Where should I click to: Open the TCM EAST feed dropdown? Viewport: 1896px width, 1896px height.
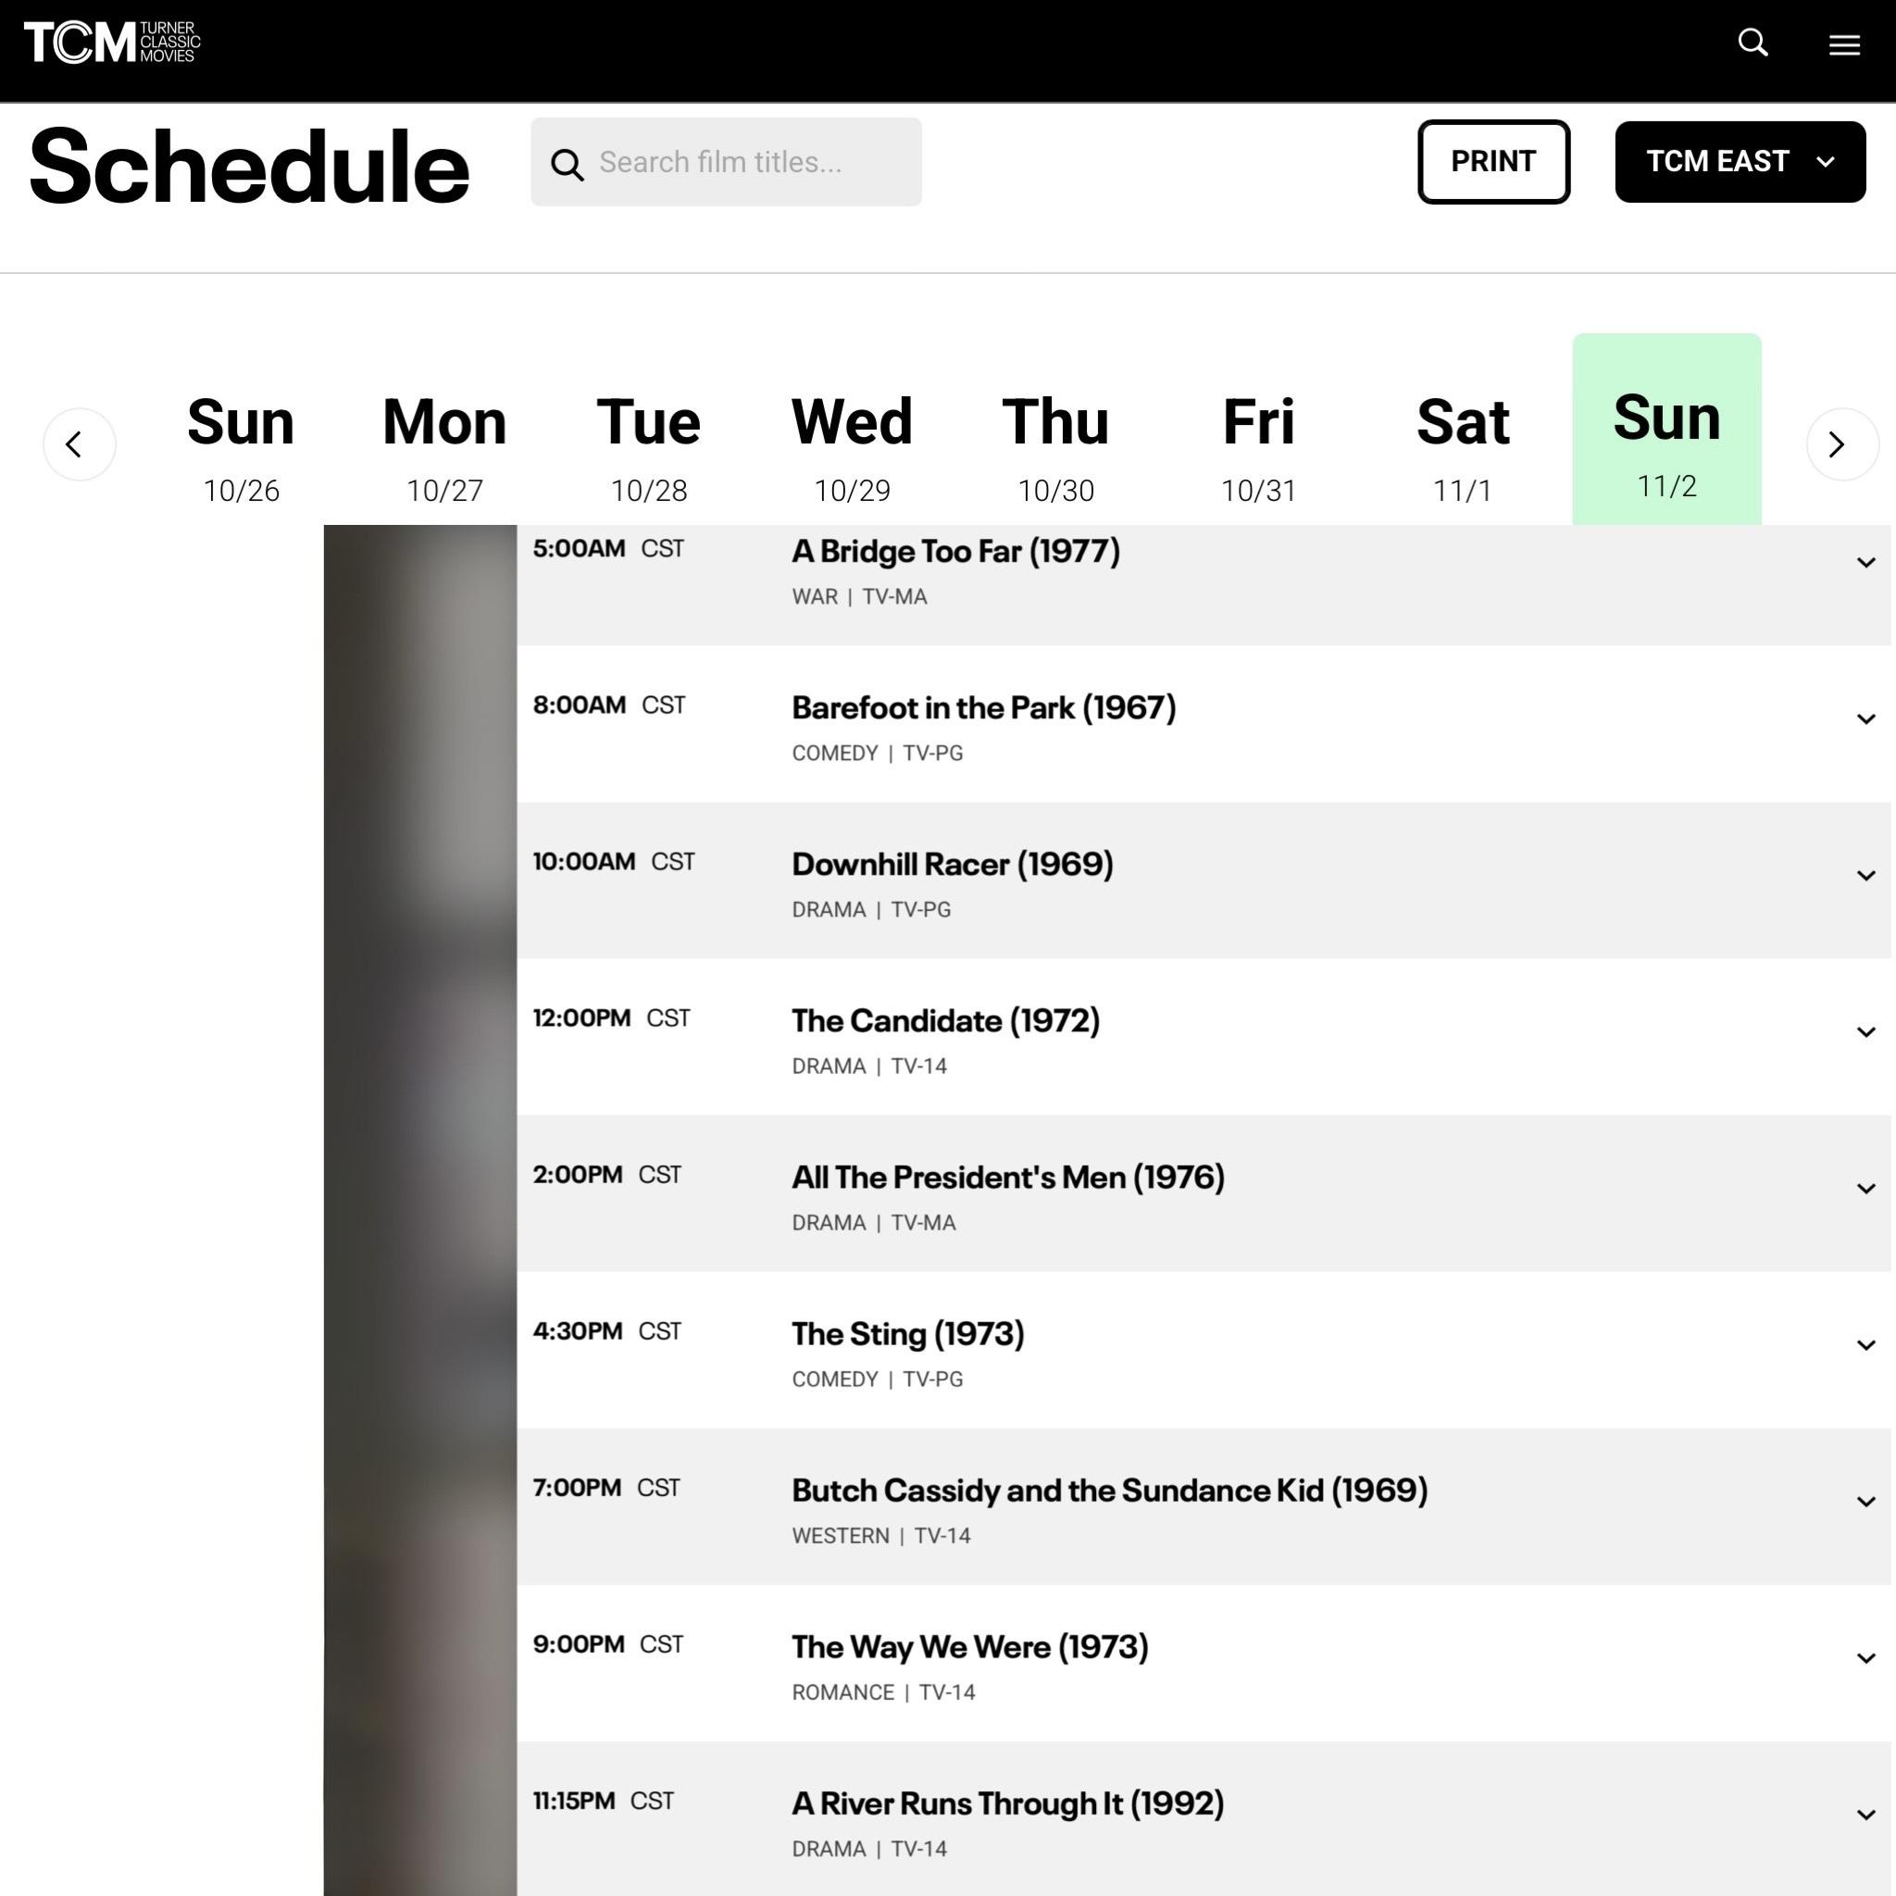[1739, 162]
